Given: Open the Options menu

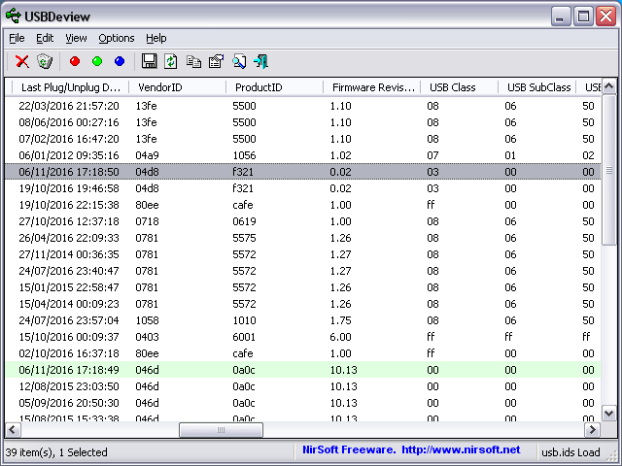Looking at the screenshot, I should coord(116,38).
